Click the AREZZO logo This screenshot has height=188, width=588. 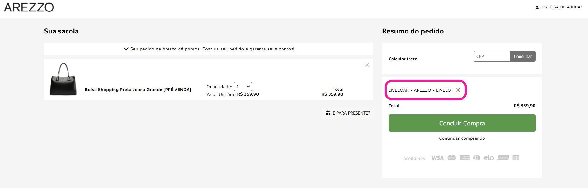(29, 7)
